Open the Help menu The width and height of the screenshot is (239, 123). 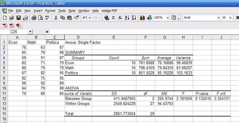pyautogui.click(x=96, y=11)
